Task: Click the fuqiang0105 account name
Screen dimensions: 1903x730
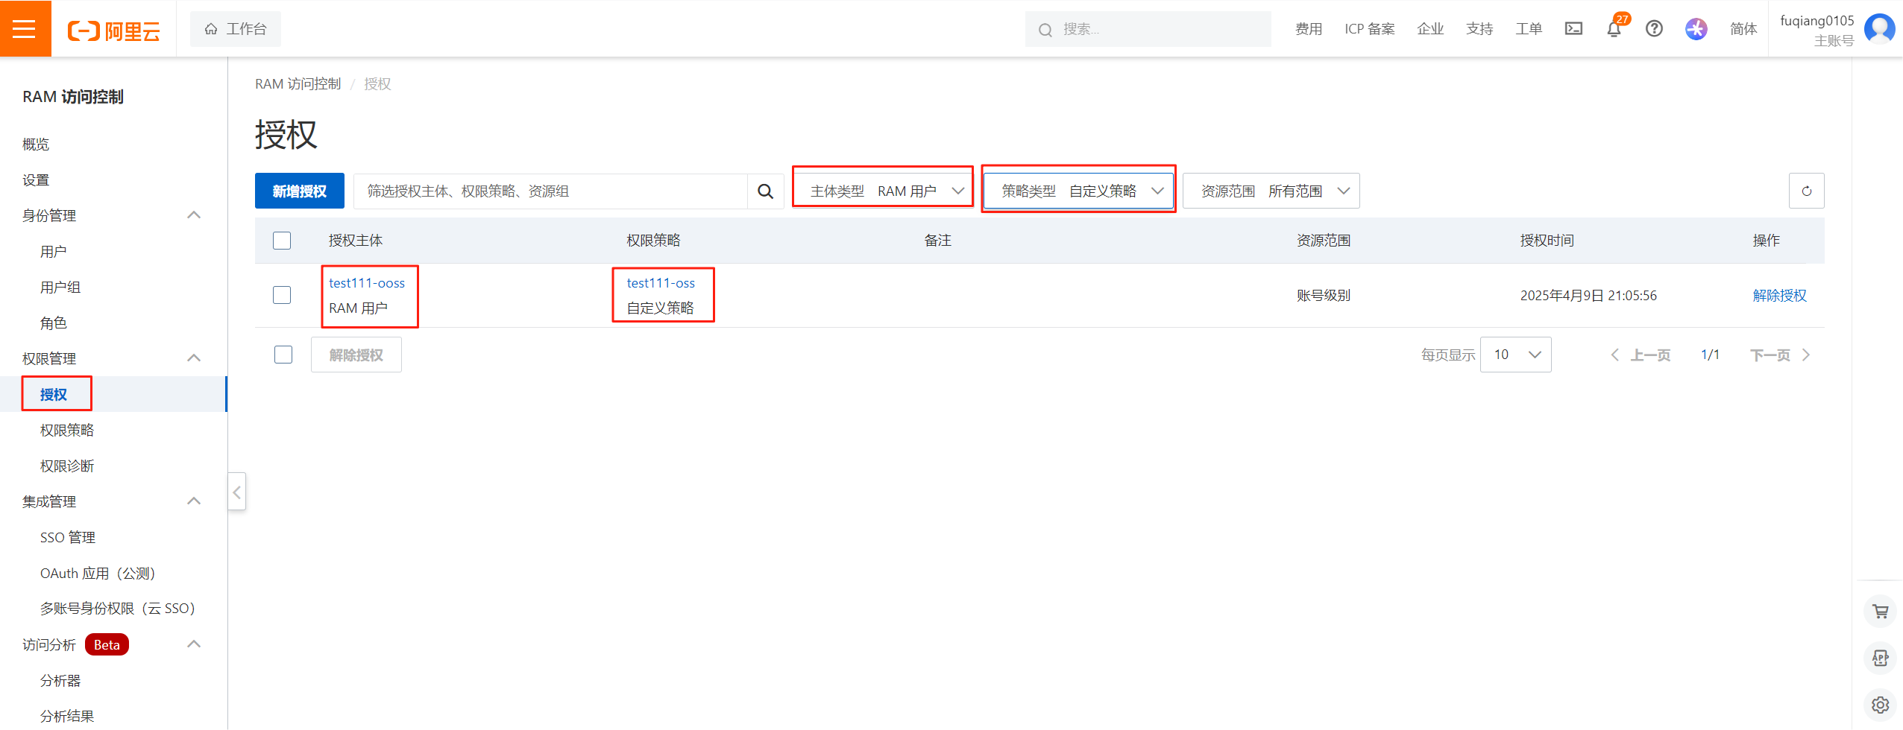Action: (1816, 21)
